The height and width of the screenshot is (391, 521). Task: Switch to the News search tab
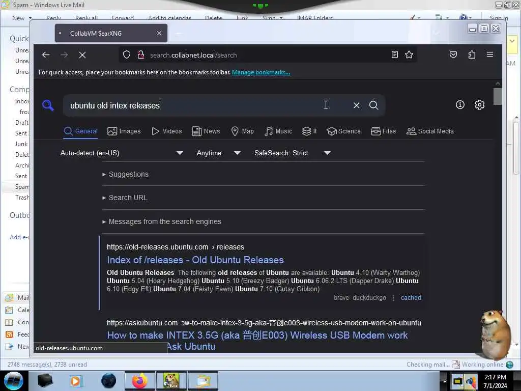[206, 131]
